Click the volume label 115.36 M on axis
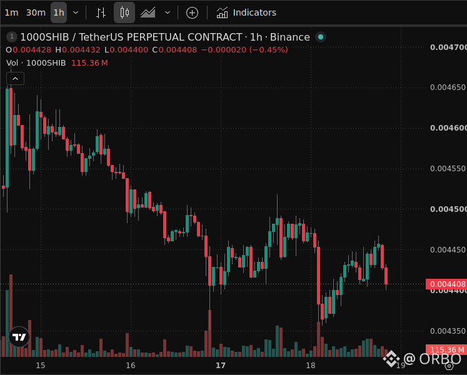Screen dimensions: 467x375 pyautogui.click(x=446, y=349)
